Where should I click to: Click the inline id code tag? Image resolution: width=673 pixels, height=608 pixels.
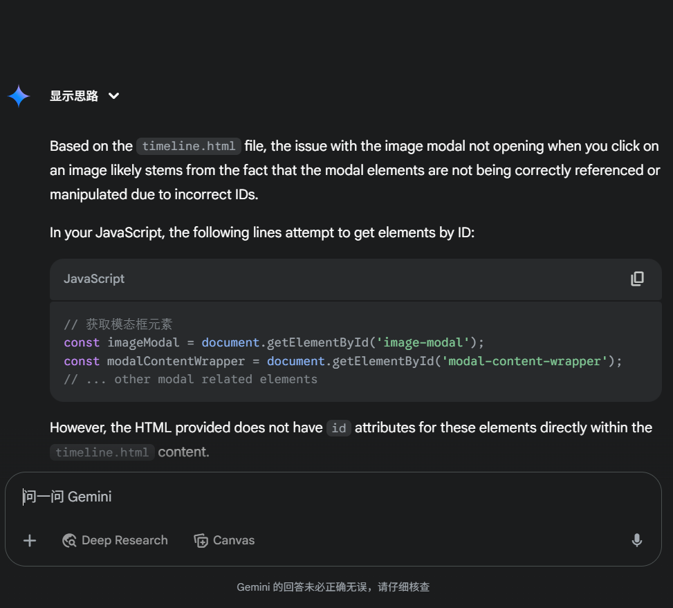tap(338, 427)
